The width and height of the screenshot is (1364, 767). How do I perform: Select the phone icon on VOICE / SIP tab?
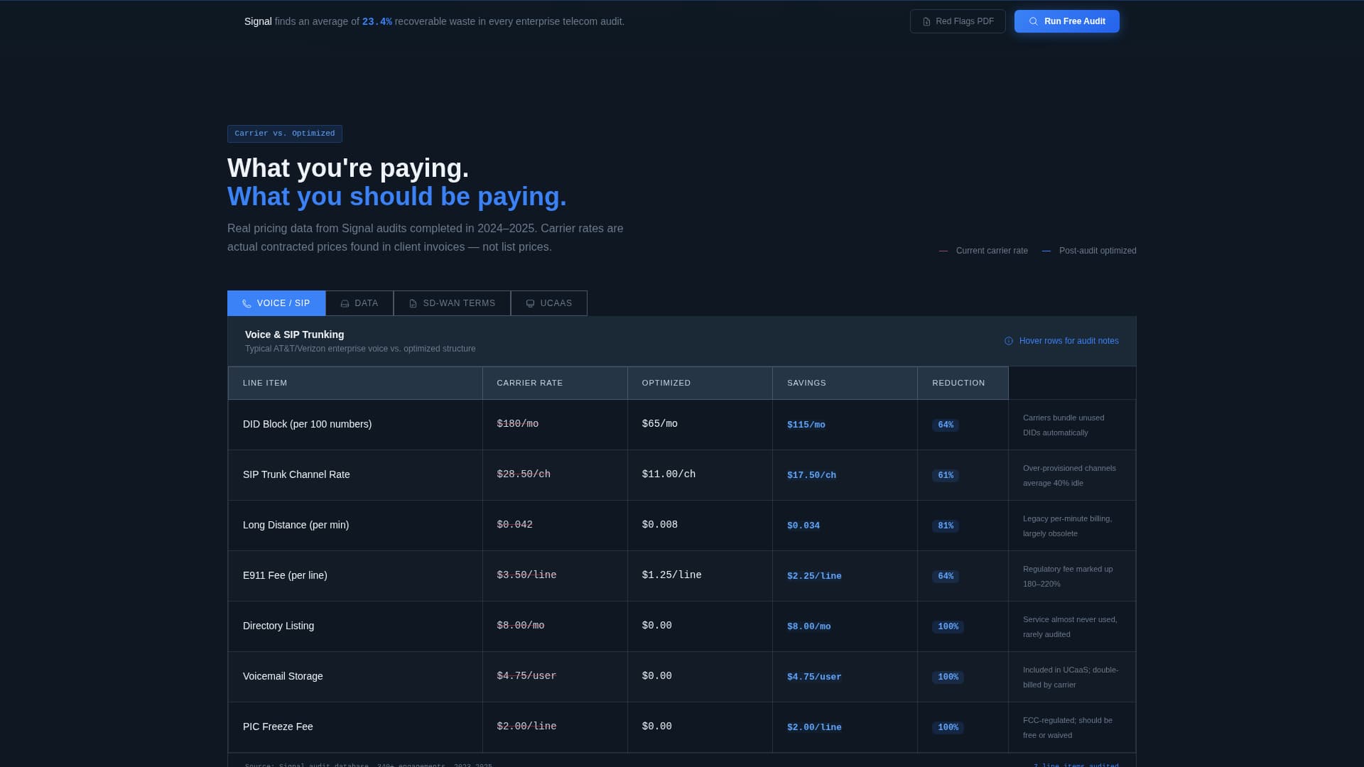pos(247,303)
